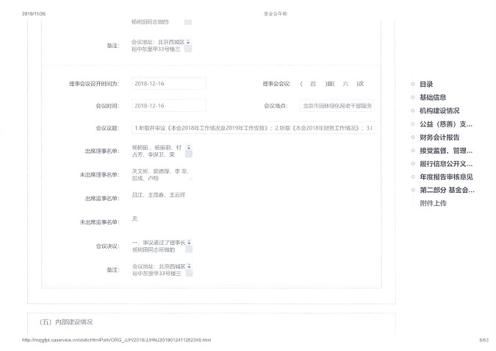Open 公益（慈善）支... navigation entry
Viewport: 496px width, 351px height.
[x=446, y=124]
